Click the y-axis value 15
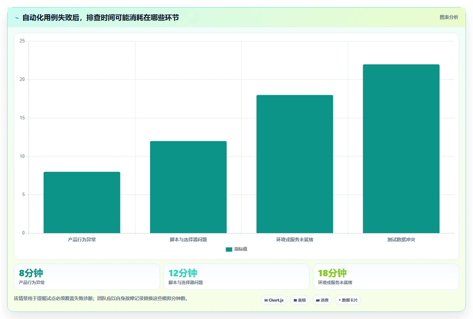 point(22,118)
